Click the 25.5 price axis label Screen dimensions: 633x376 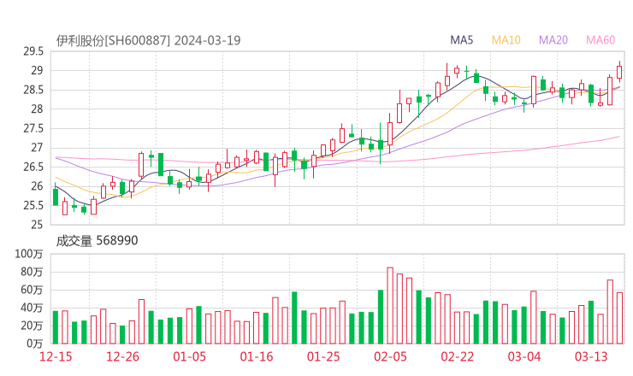[x=33, y=206]
